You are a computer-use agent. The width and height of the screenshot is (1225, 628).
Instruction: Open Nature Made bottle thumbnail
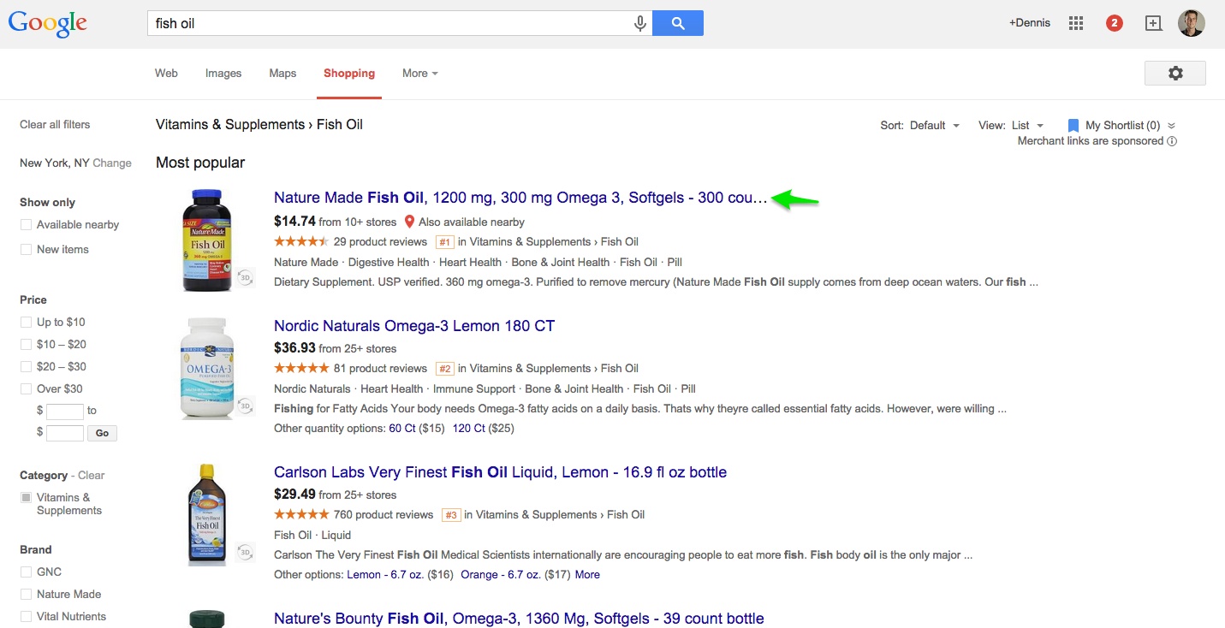(x=206, y=240)
